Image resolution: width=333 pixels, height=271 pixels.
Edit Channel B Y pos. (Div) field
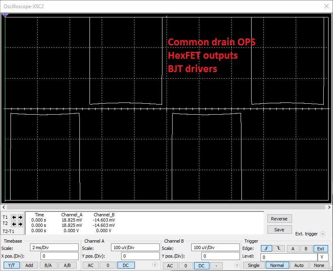(220, 256)
